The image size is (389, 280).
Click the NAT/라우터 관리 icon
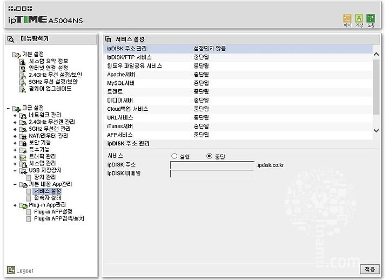pos(23,137)
